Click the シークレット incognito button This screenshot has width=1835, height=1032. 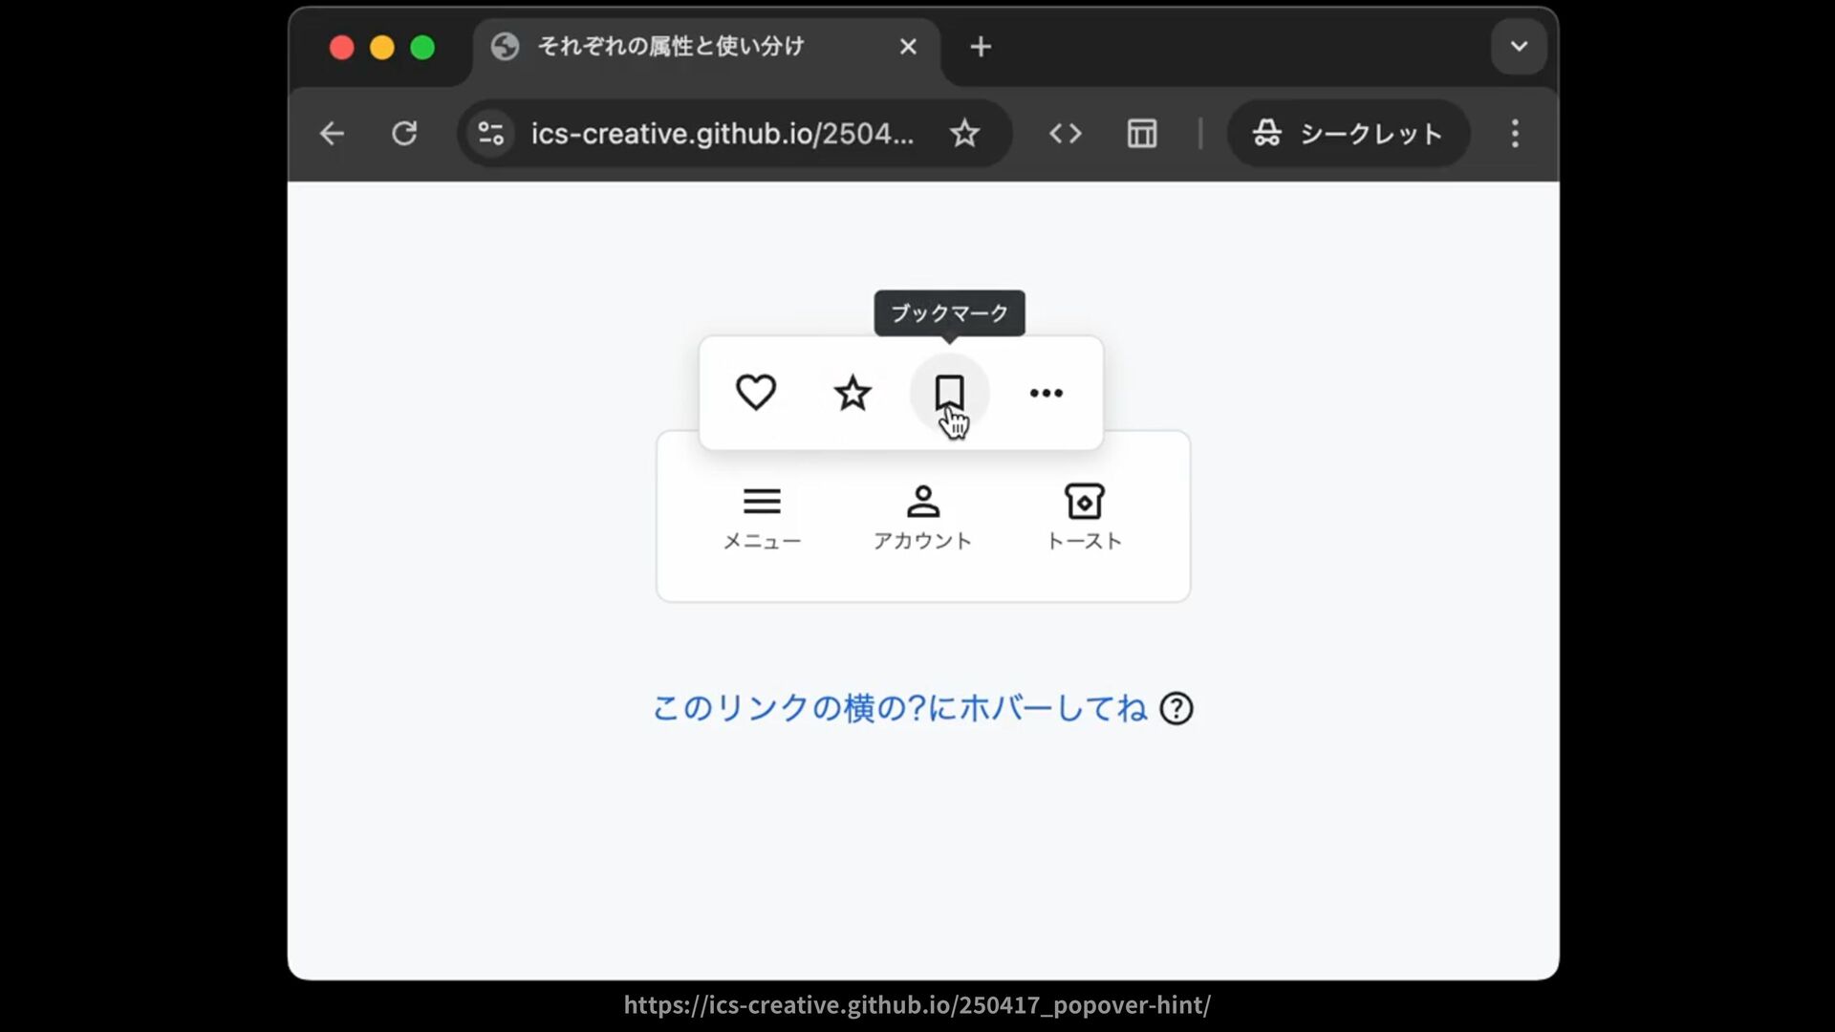(x=1348, y=134)
